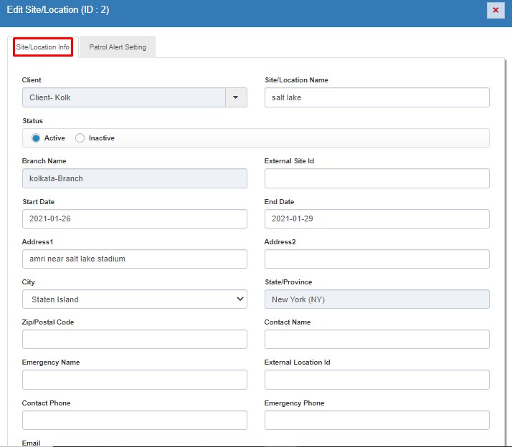The width and height of the screenshot is (512, 447).
Task: Click the Contact Name field
Action: 376,340
